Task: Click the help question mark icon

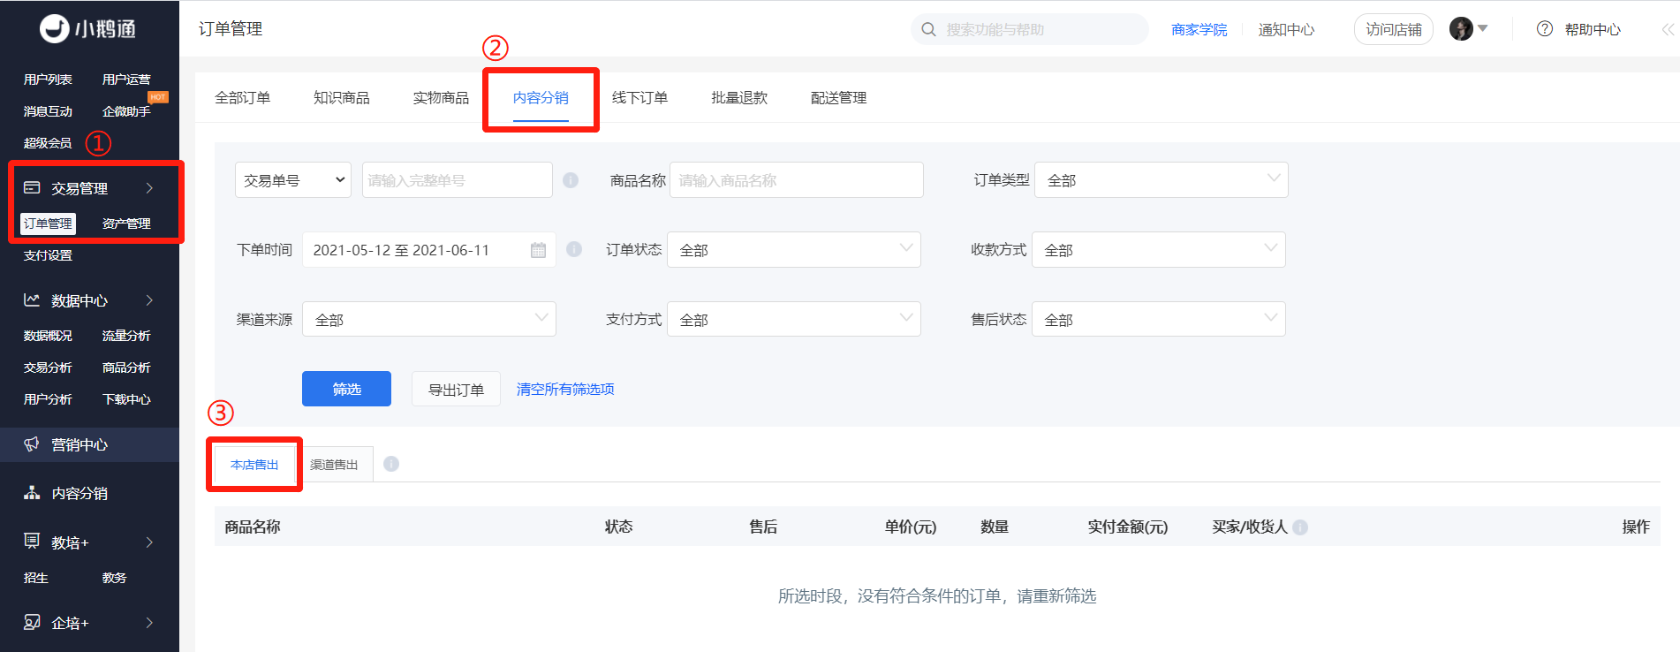Action: (1545, 29)
